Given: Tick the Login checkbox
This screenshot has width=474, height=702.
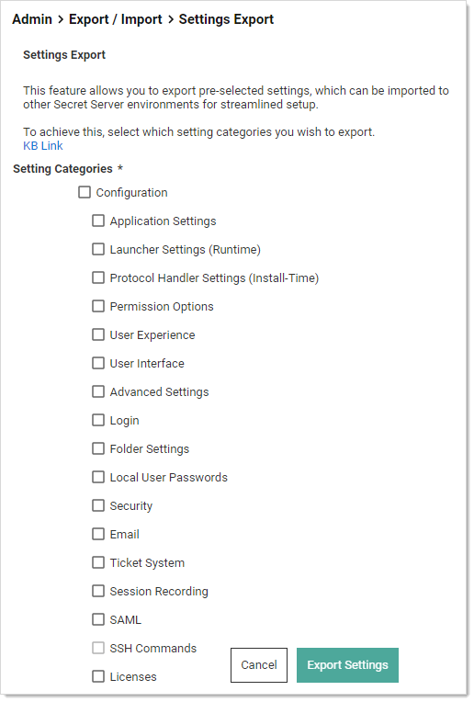Looking at the screenshot, I should tap(98, 421).
